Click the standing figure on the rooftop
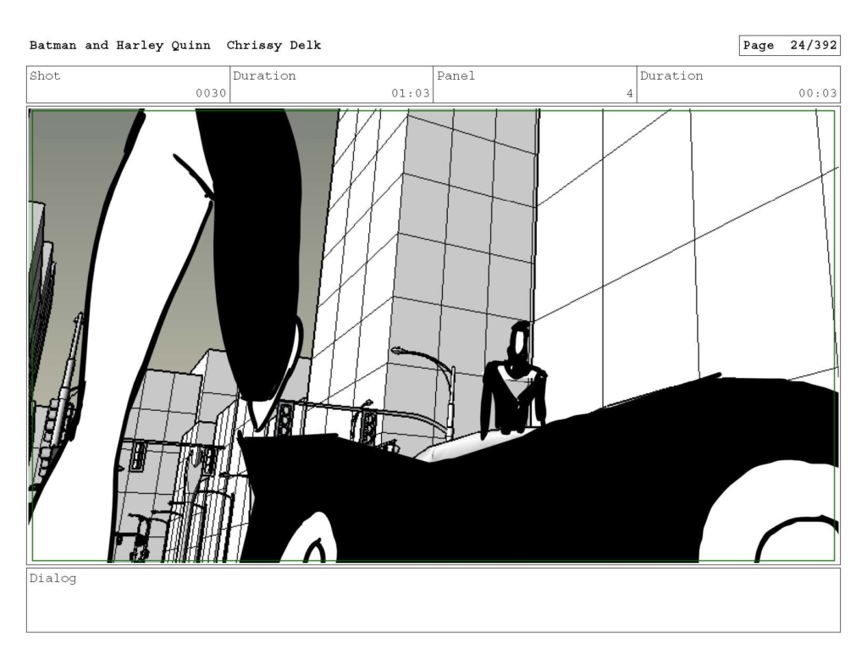The height and width of the screenshot is (672, 867). click(x=514, y=380)
